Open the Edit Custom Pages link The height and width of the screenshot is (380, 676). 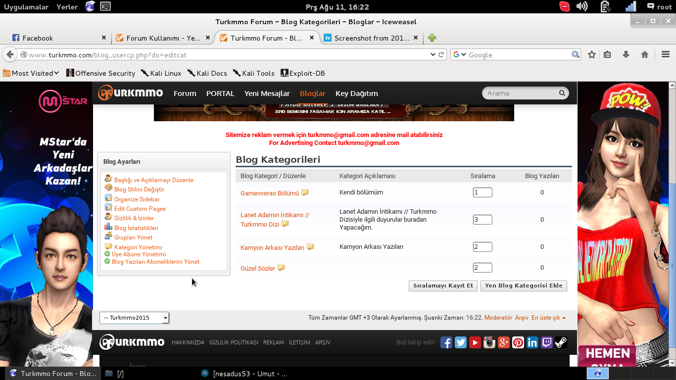click(x=140, y=209)
